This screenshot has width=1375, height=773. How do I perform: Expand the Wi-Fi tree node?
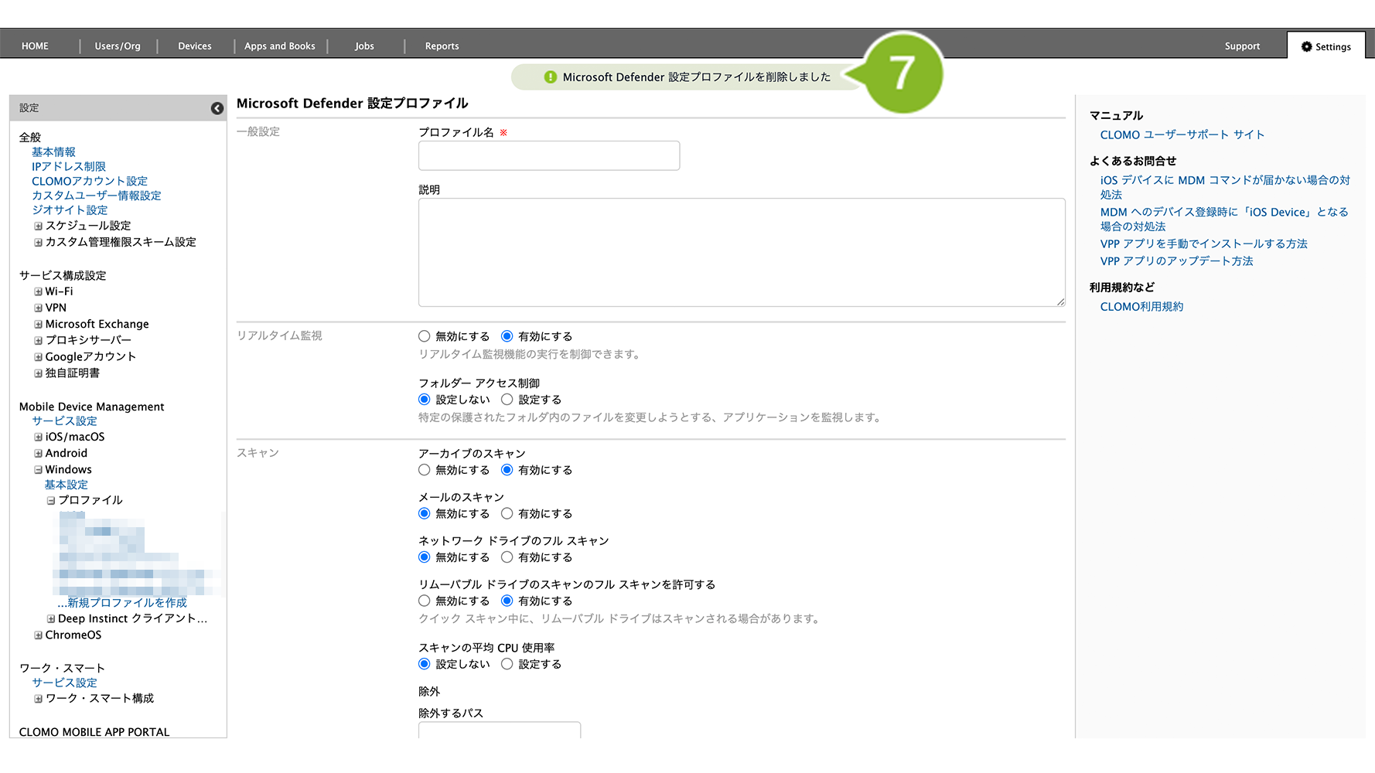[x=38, y=292]
